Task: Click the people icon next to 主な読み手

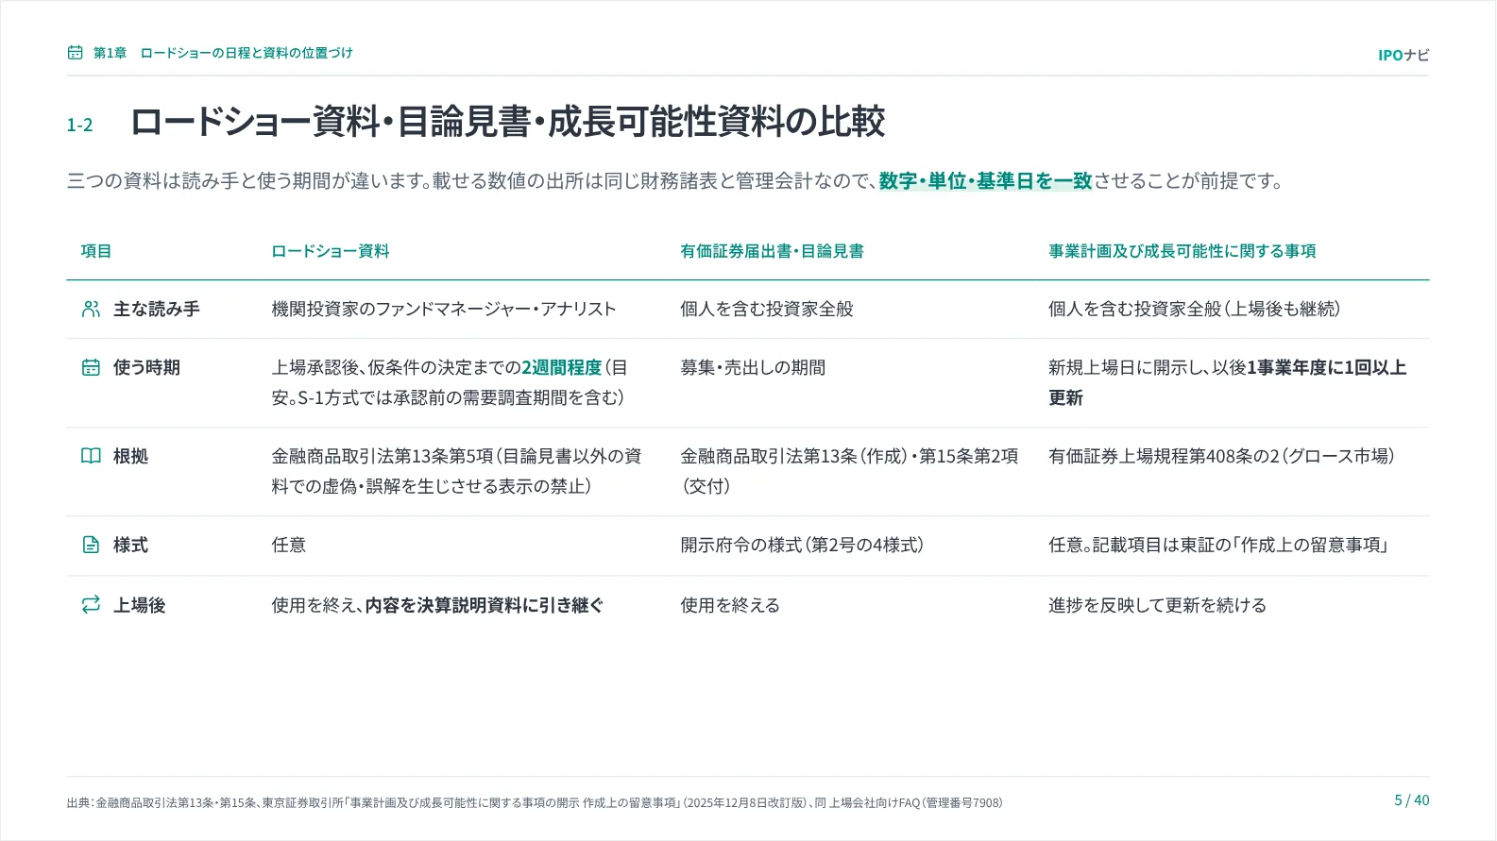Action: tap(91, 309)
